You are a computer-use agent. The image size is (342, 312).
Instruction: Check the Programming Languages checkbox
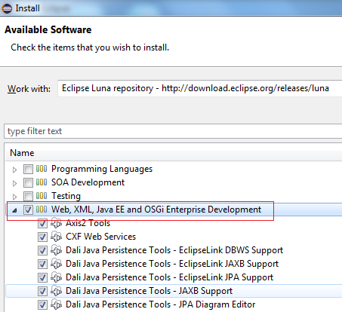[28, 169]
